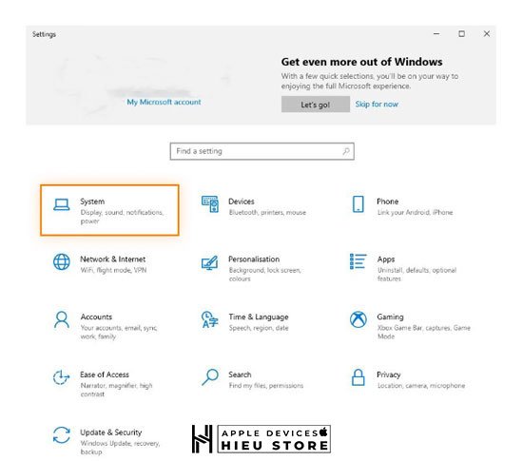
Task: Open Network & Internet globe icon
Action: (62, 261)
